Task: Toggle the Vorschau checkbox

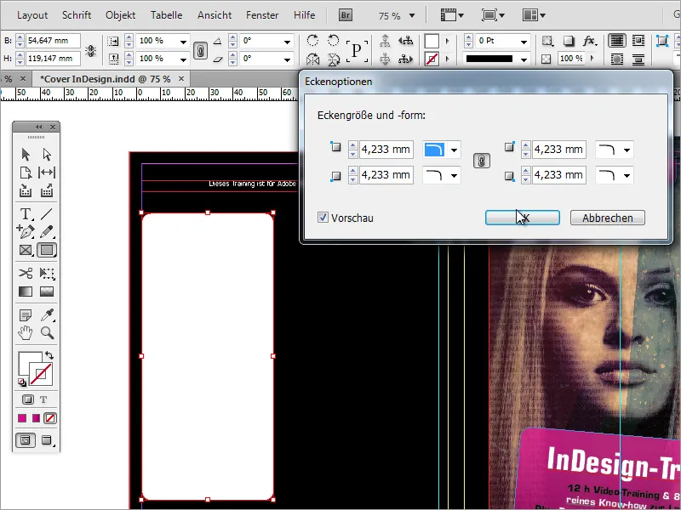Action: (323, 218)
